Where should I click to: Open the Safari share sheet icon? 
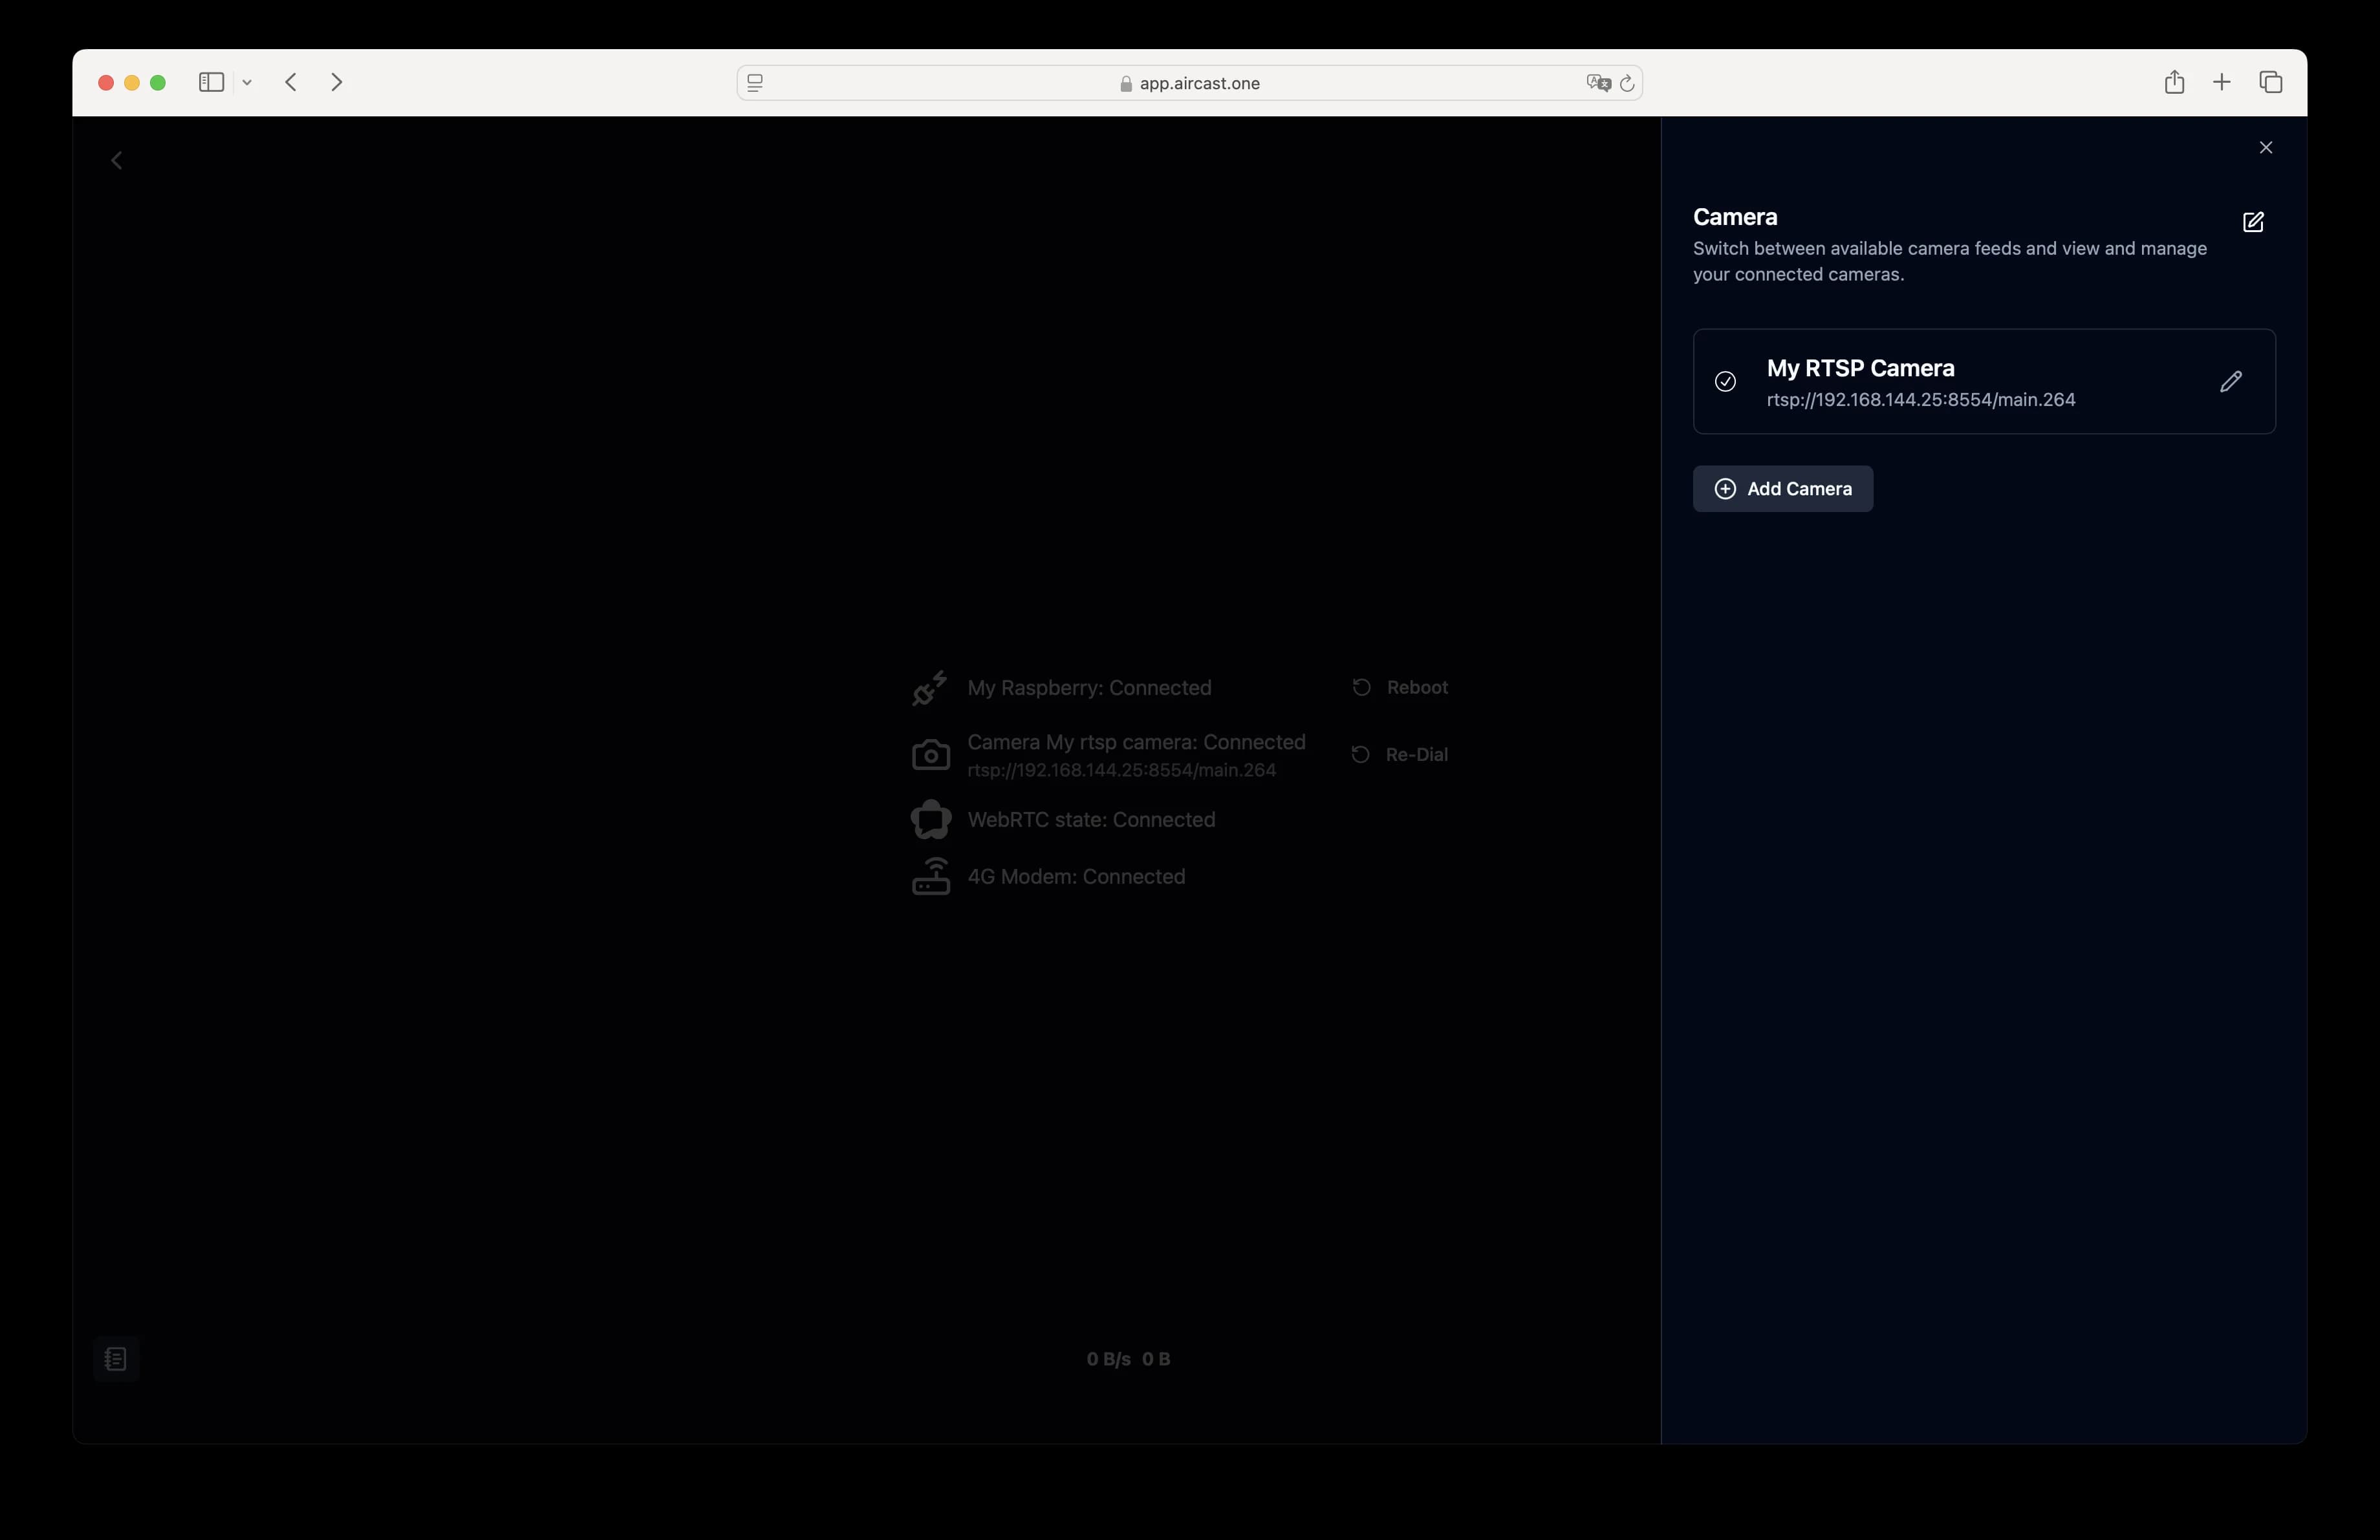2176,82
